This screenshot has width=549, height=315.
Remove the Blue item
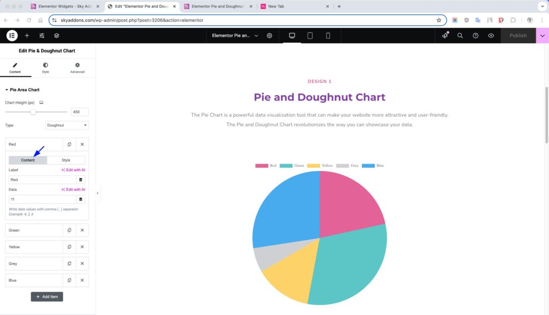click(82, 280)
